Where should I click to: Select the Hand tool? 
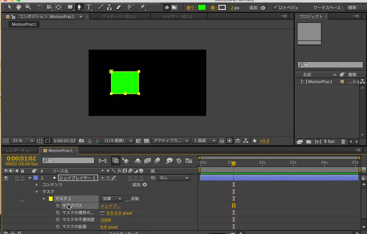tap(18, 7)
